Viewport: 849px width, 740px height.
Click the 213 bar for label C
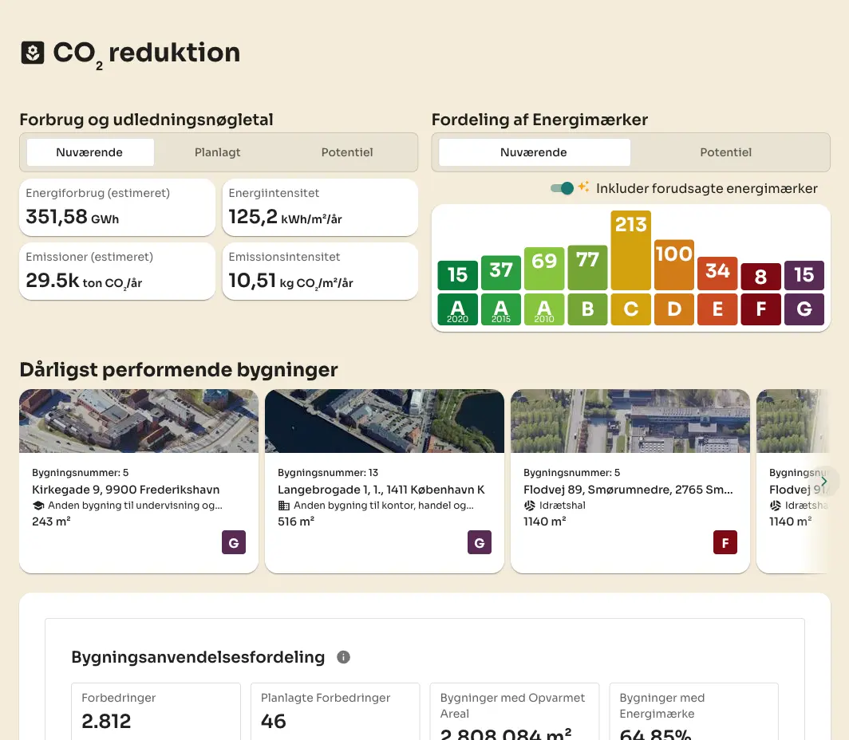coord(631,250)
